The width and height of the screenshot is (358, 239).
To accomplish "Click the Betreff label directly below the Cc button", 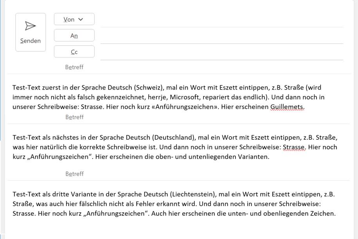I will point(74,67).
